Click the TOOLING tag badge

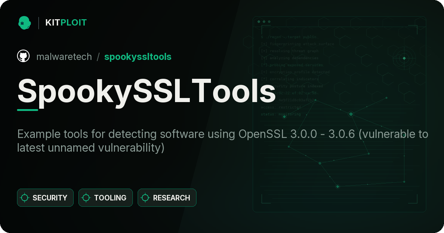click(105, 198)
